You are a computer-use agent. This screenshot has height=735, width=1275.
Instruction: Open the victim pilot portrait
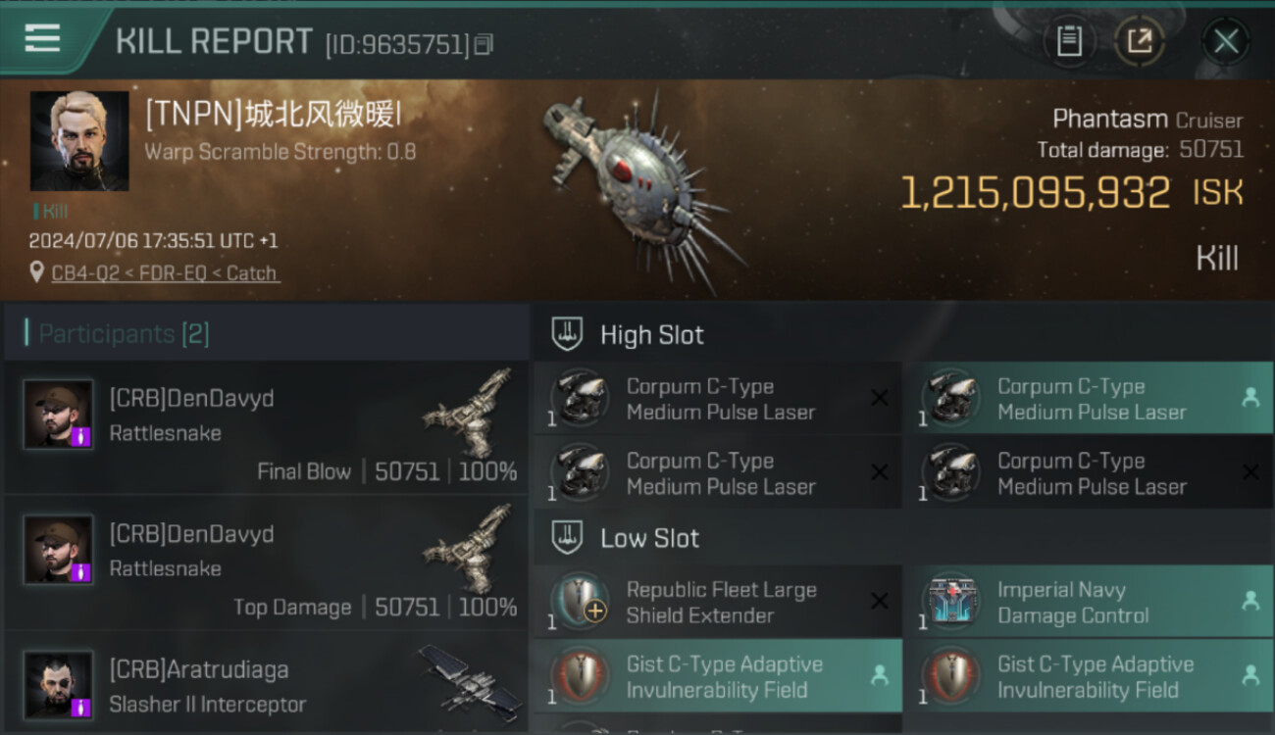coord(79,141)
